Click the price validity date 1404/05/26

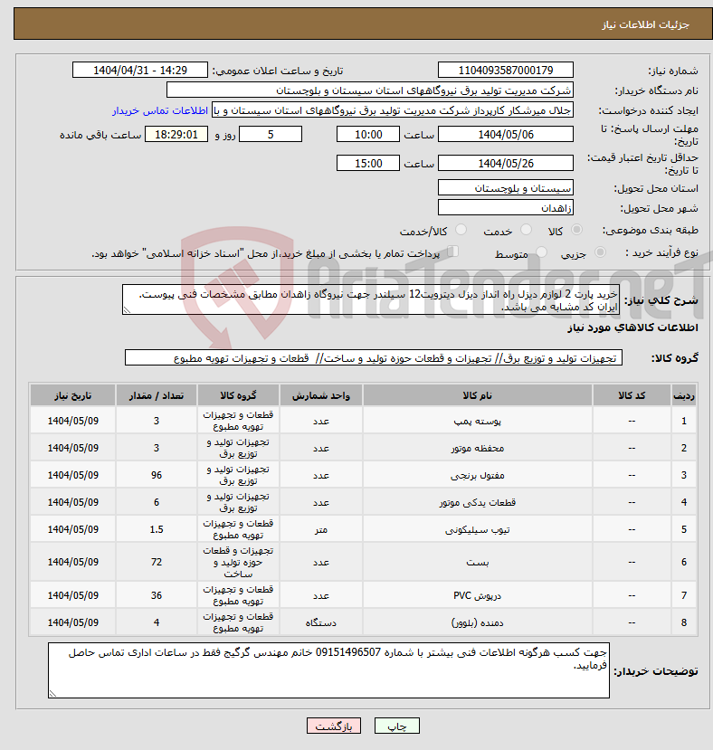click(x=505, y=163)
